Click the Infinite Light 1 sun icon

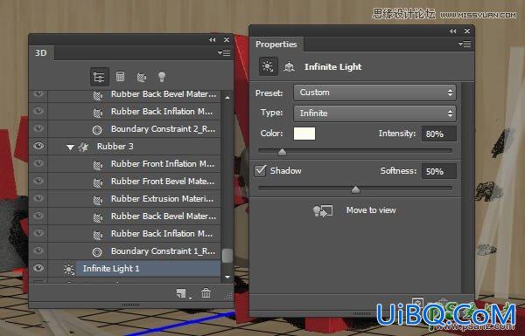click(x=68, y=269)
